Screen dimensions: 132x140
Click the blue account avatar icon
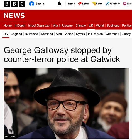coord(31,4)
